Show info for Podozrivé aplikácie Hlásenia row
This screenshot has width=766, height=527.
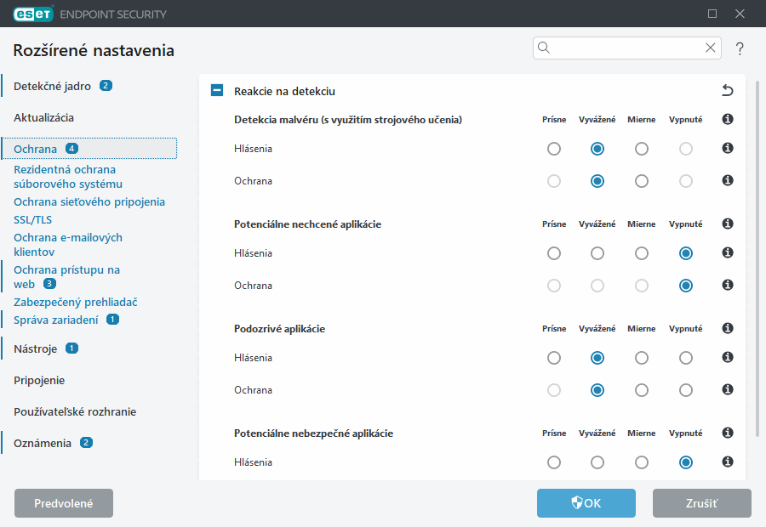[728, 357]
